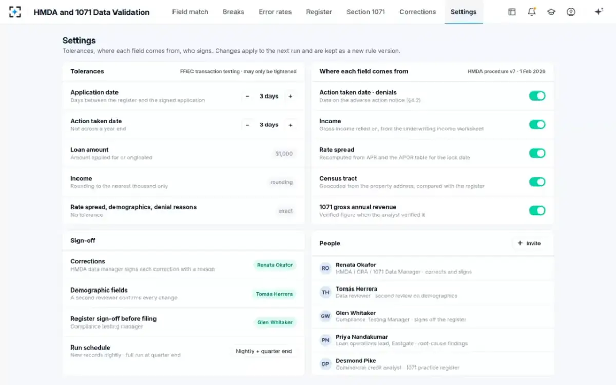Click GW avatar for Glen Whitaker
The image size is (616, 385).
[x=325, y=316]
